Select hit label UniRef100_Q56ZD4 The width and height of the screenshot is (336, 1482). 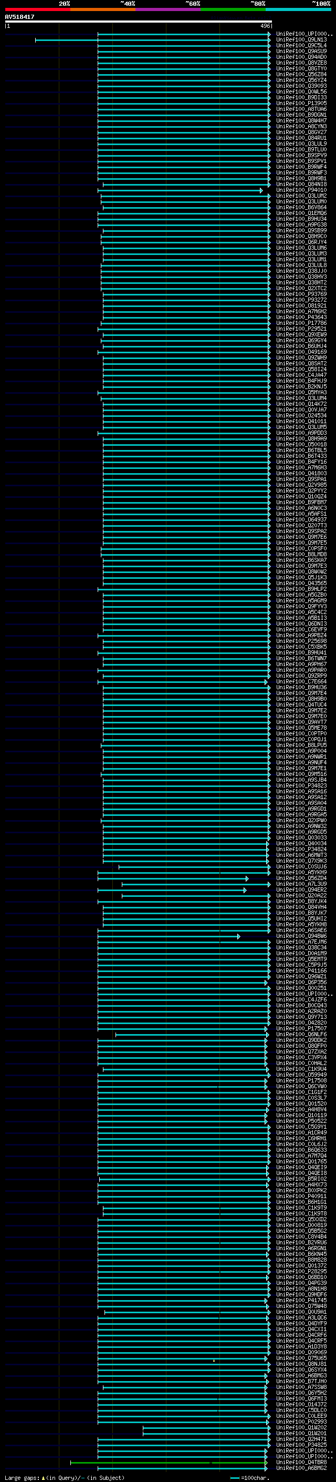click(301, 878)
